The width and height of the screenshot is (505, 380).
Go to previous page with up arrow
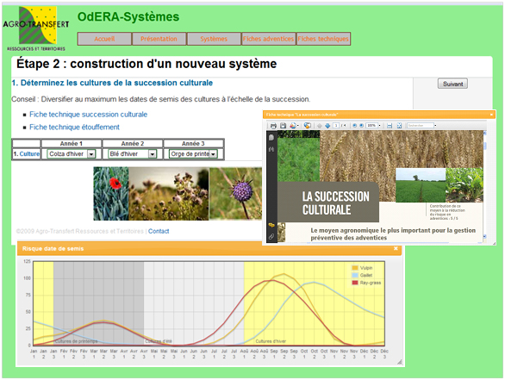(320, 126)
